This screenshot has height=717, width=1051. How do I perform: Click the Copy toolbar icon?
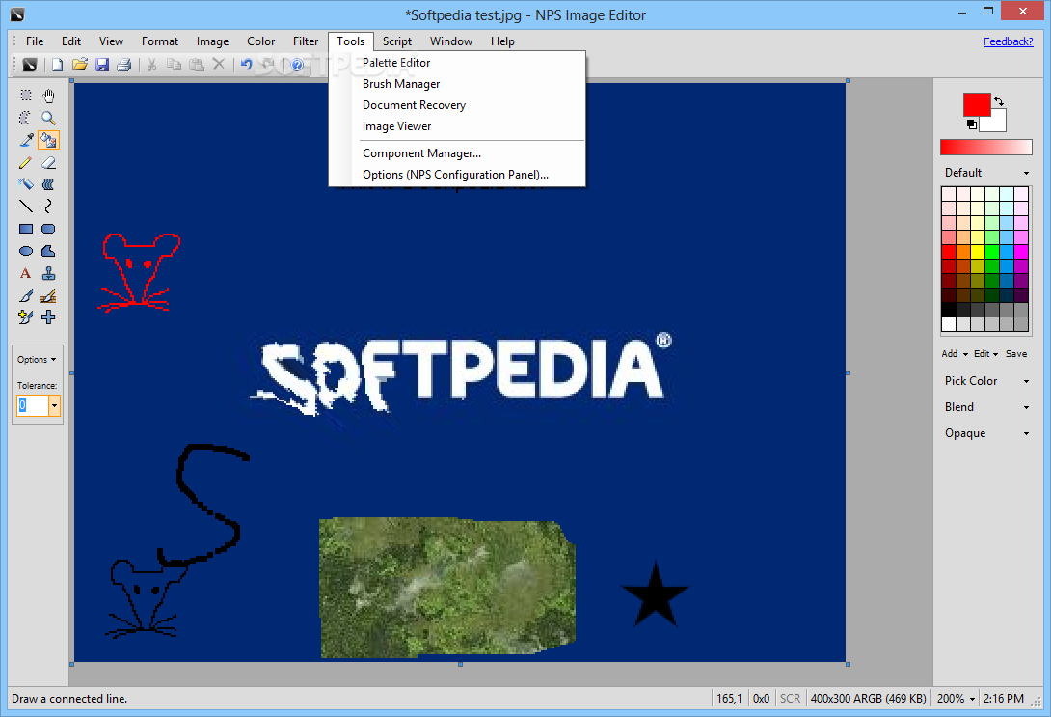(x=175, y=65)
